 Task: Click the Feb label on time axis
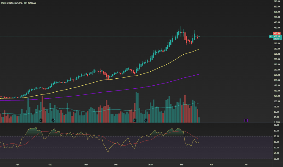pos(182,164)
